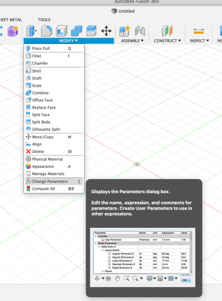Open the INSPECT dropdown
The width and height of the screenshot is (222, 301).
coord(199,41)
